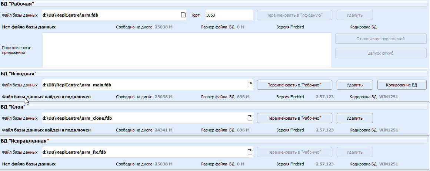Click Версия Firebird label in Рабочая section
430x171 pixels.
point(290,27)
